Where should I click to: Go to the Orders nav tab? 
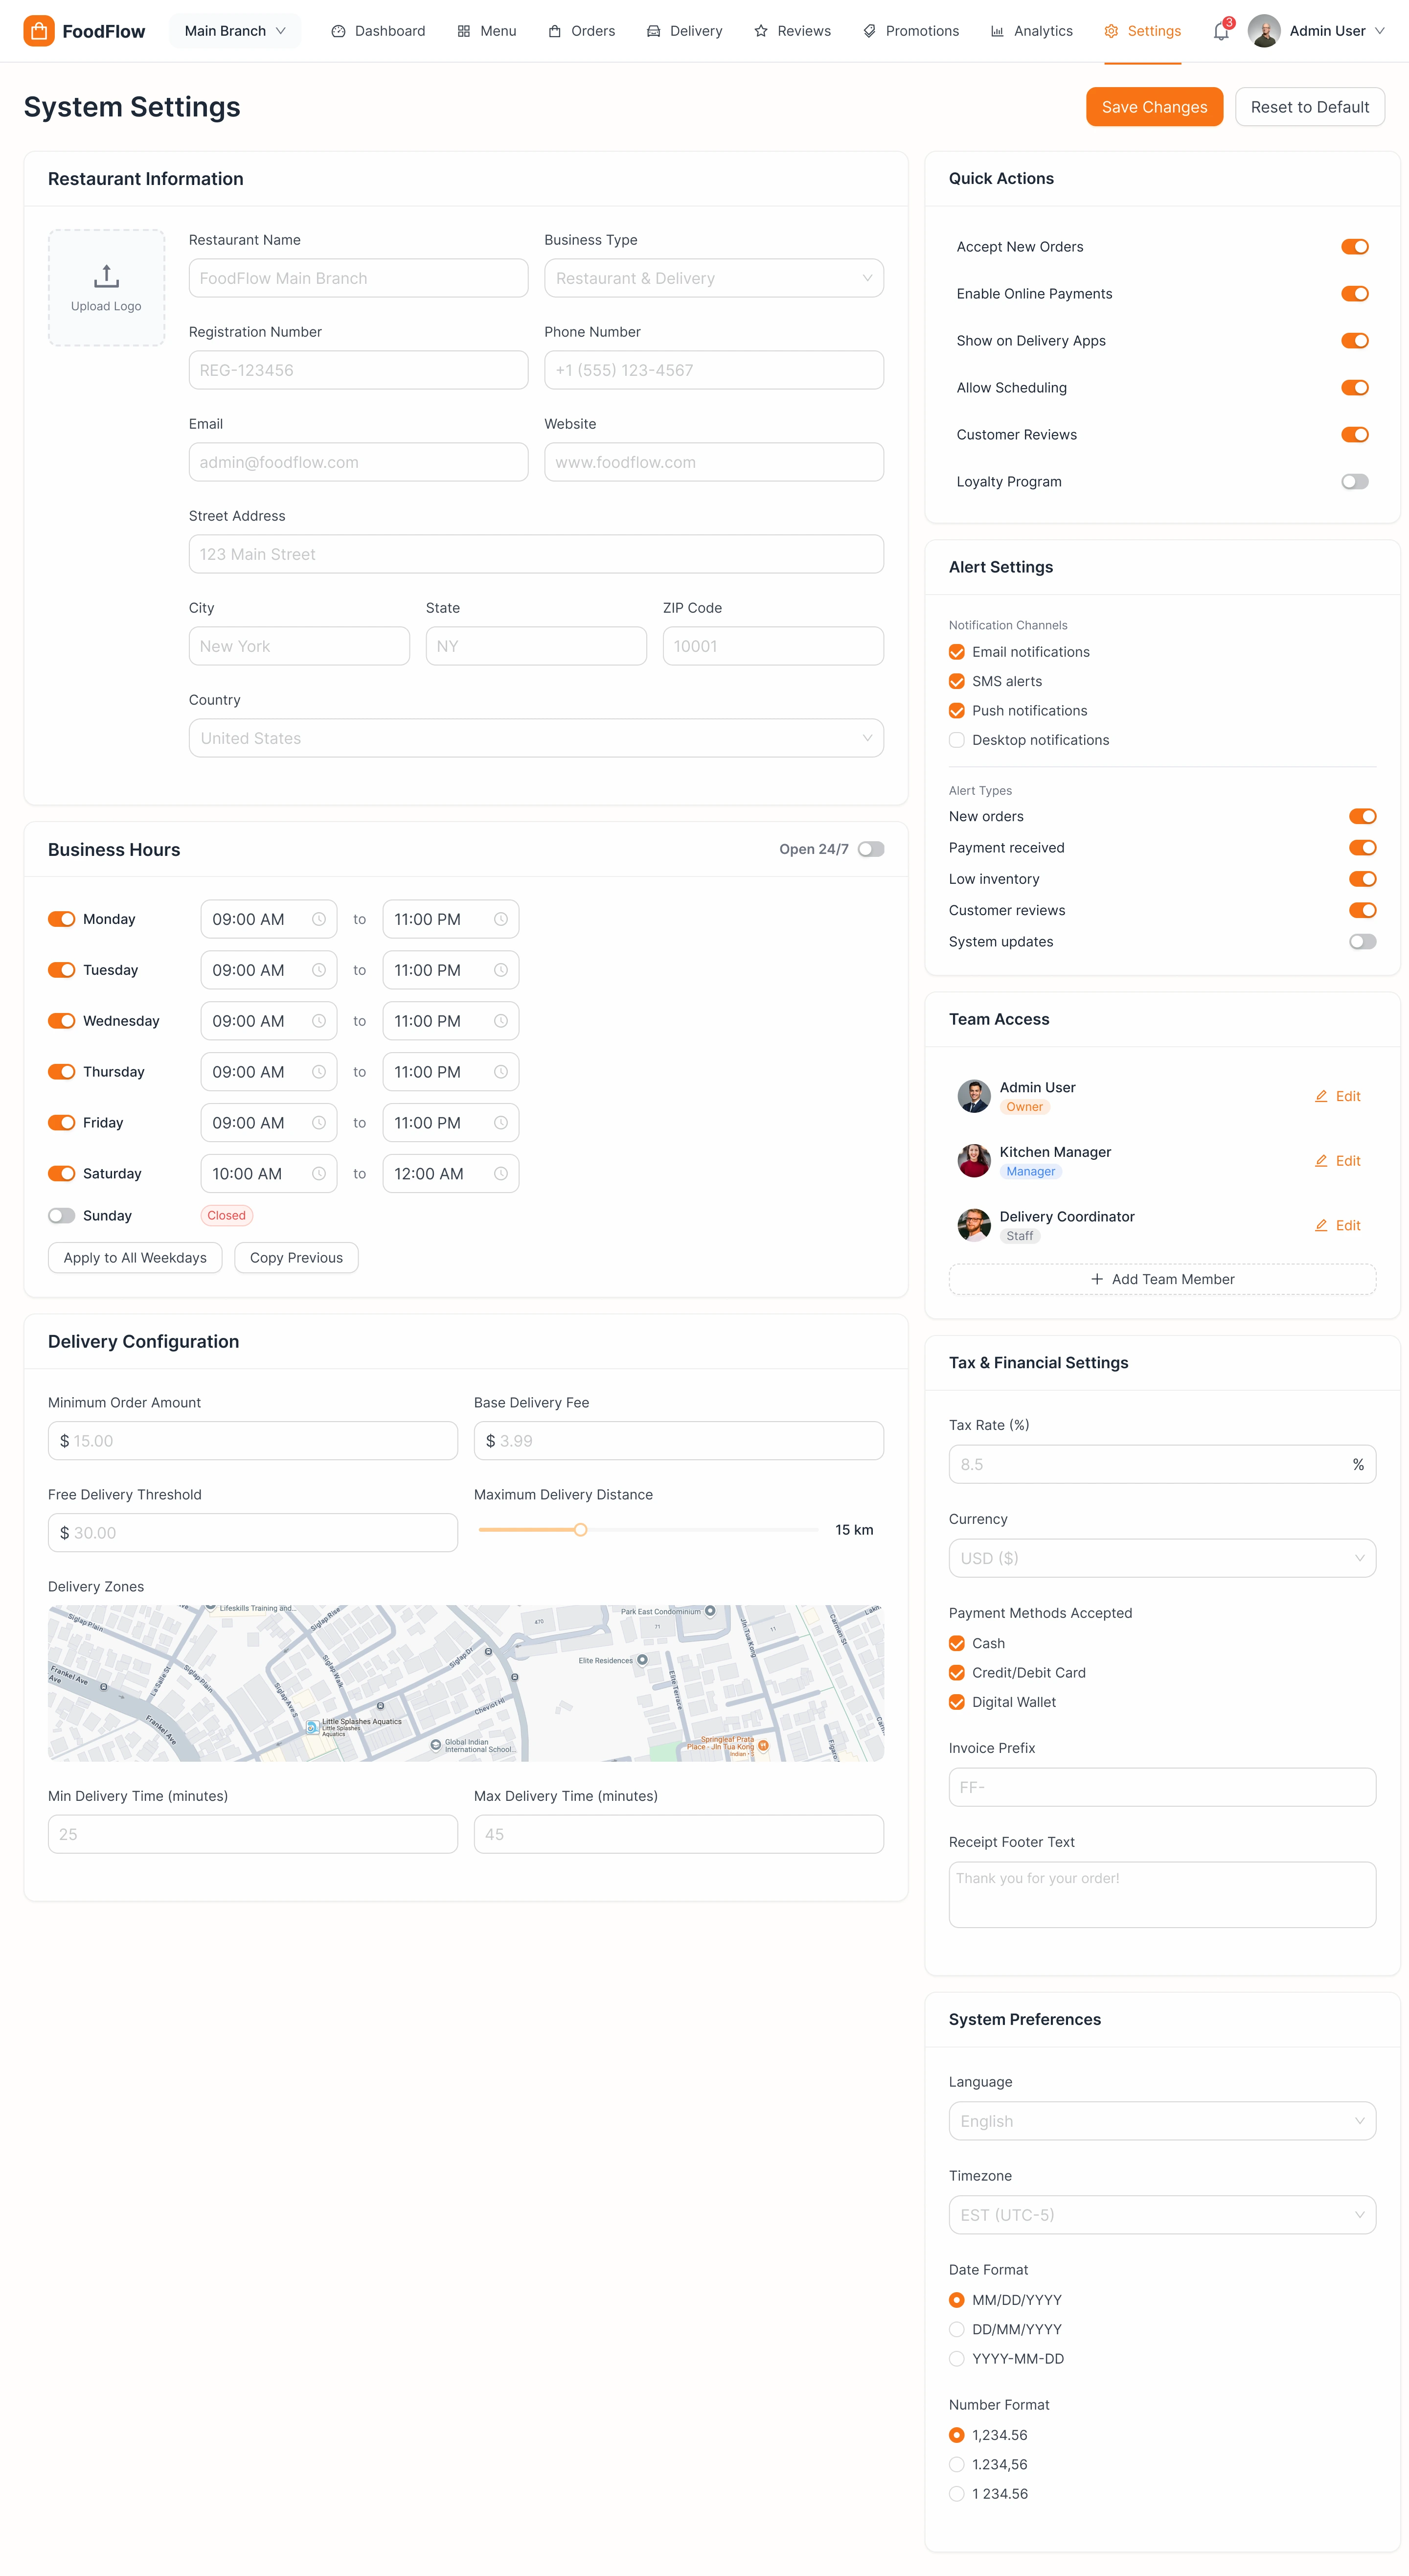click(581, 31)
